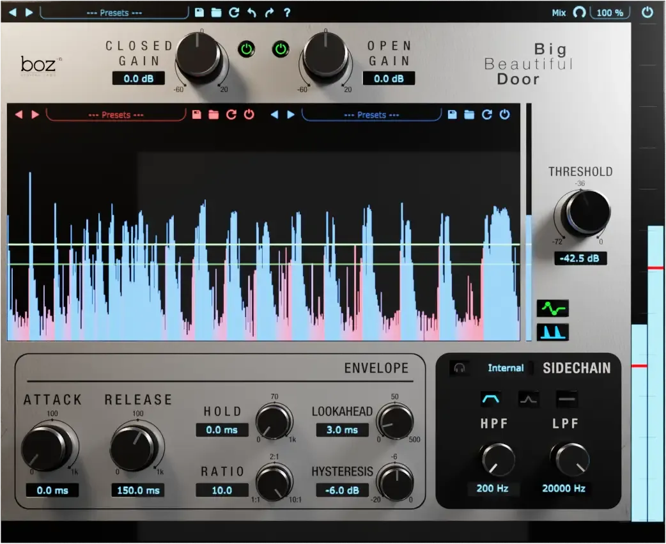
Task: Click red reload preset icon
Action: pyautogui.click(x=231, y=114)
